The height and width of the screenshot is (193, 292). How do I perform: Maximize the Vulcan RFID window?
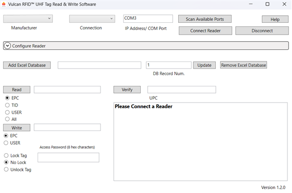[268, 4]
